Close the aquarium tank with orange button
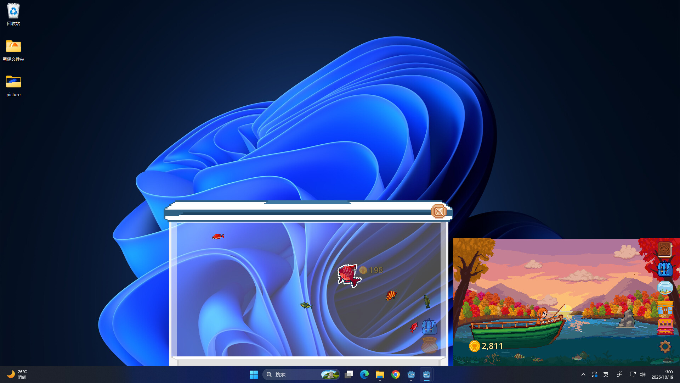This screenshot has width=680, height=383. point(438,211)
